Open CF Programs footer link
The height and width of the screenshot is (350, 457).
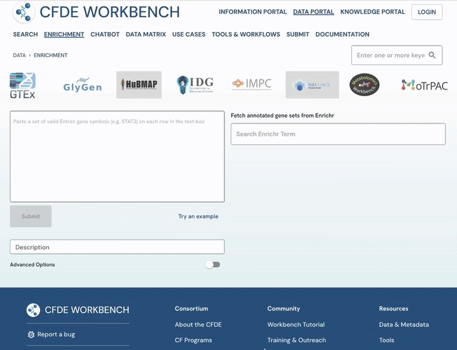click(193, 340)
